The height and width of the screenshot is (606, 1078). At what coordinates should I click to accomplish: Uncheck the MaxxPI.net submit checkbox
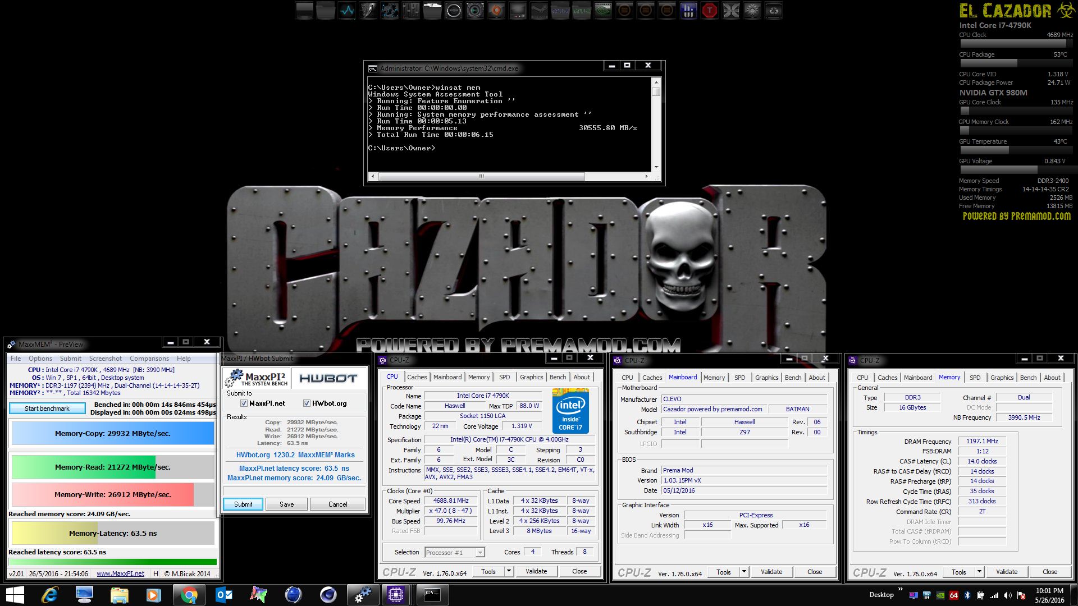tap(244, 403)
